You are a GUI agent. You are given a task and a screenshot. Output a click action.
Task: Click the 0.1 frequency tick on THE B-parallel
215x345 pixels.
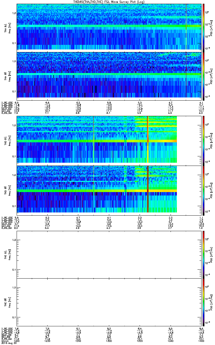(14, 317)
